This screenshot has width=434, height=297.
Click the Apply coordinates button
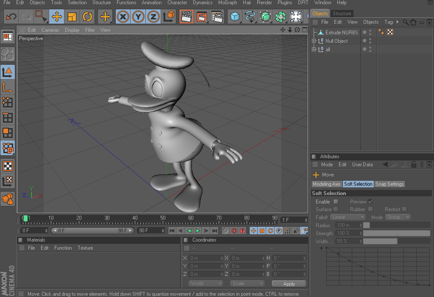[289, 284]
